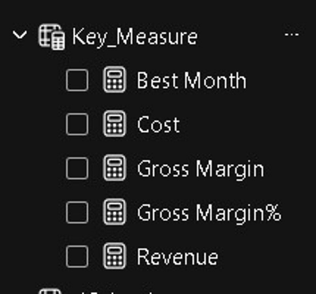Click the Best Month calculator icon

(x=115, y=80)
